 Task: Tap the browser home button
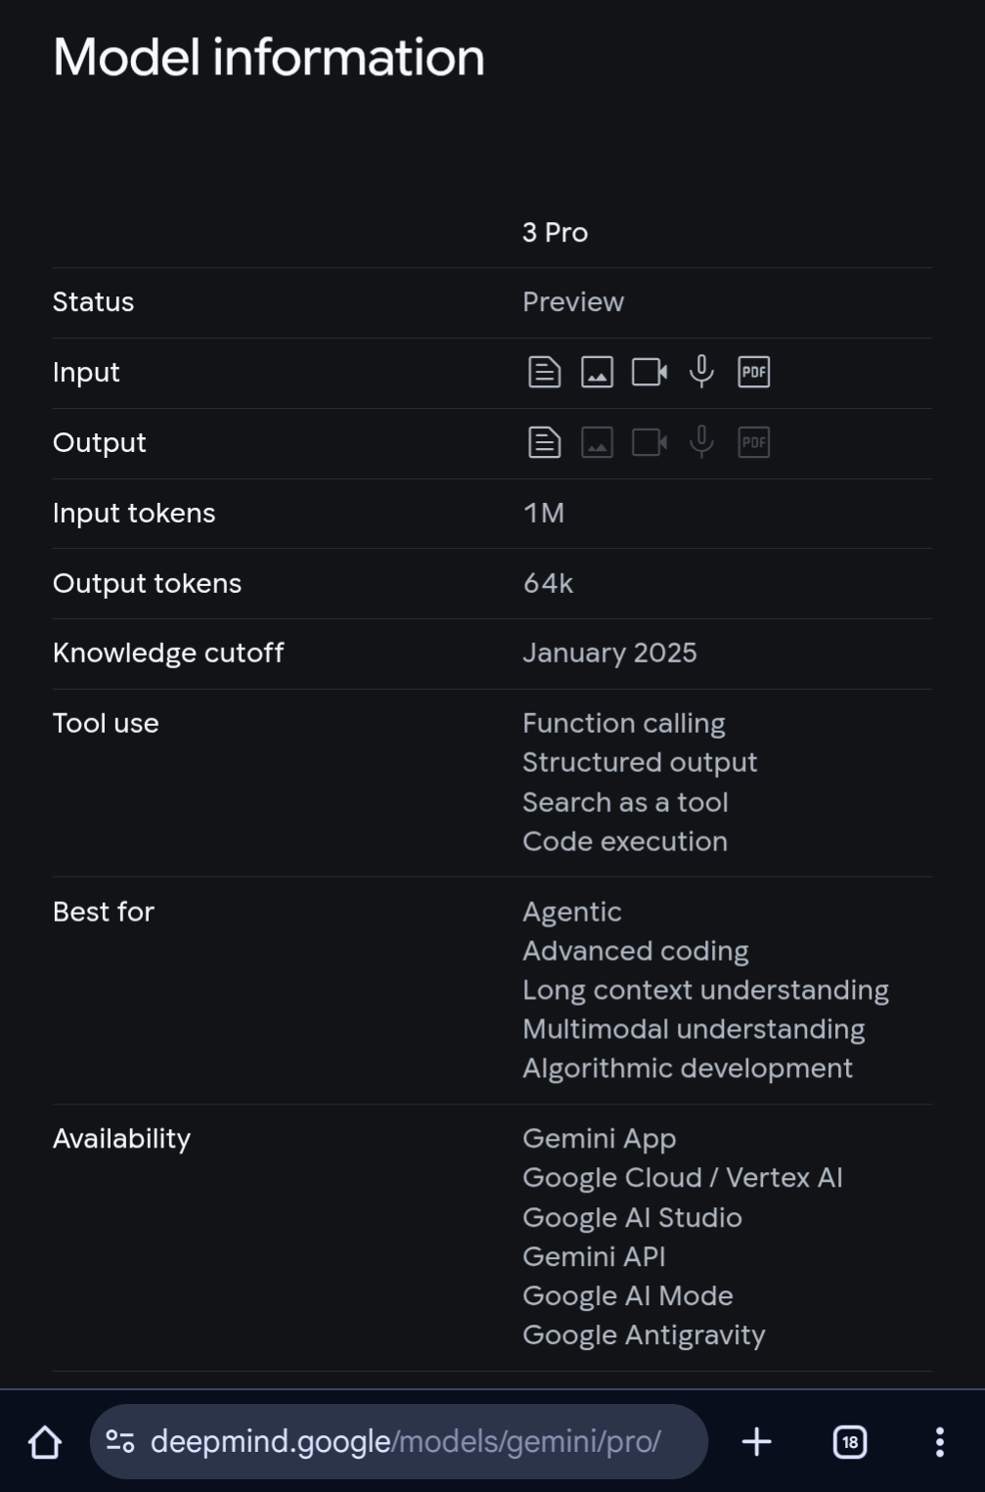click(45, 1442)
